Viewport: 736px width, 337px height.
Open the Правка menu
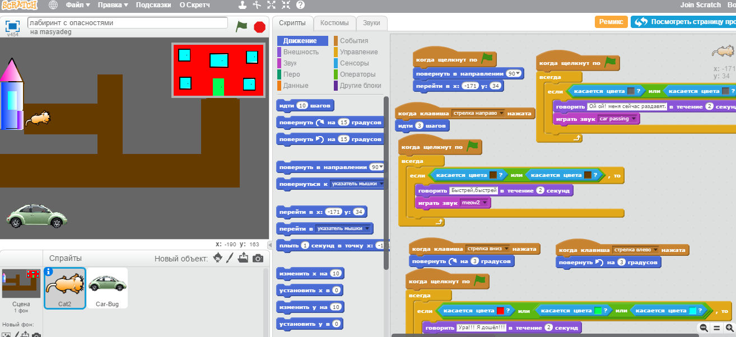tap(113, 5)
